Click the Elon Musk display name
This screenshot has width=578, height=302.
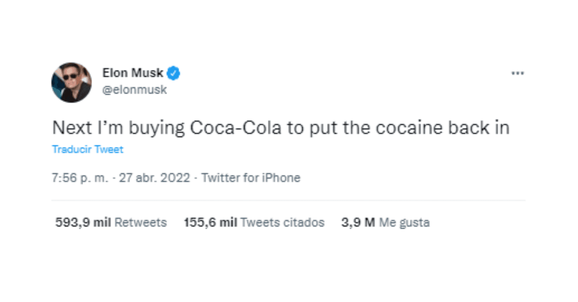pyautogui.click(x=132, y=72)
